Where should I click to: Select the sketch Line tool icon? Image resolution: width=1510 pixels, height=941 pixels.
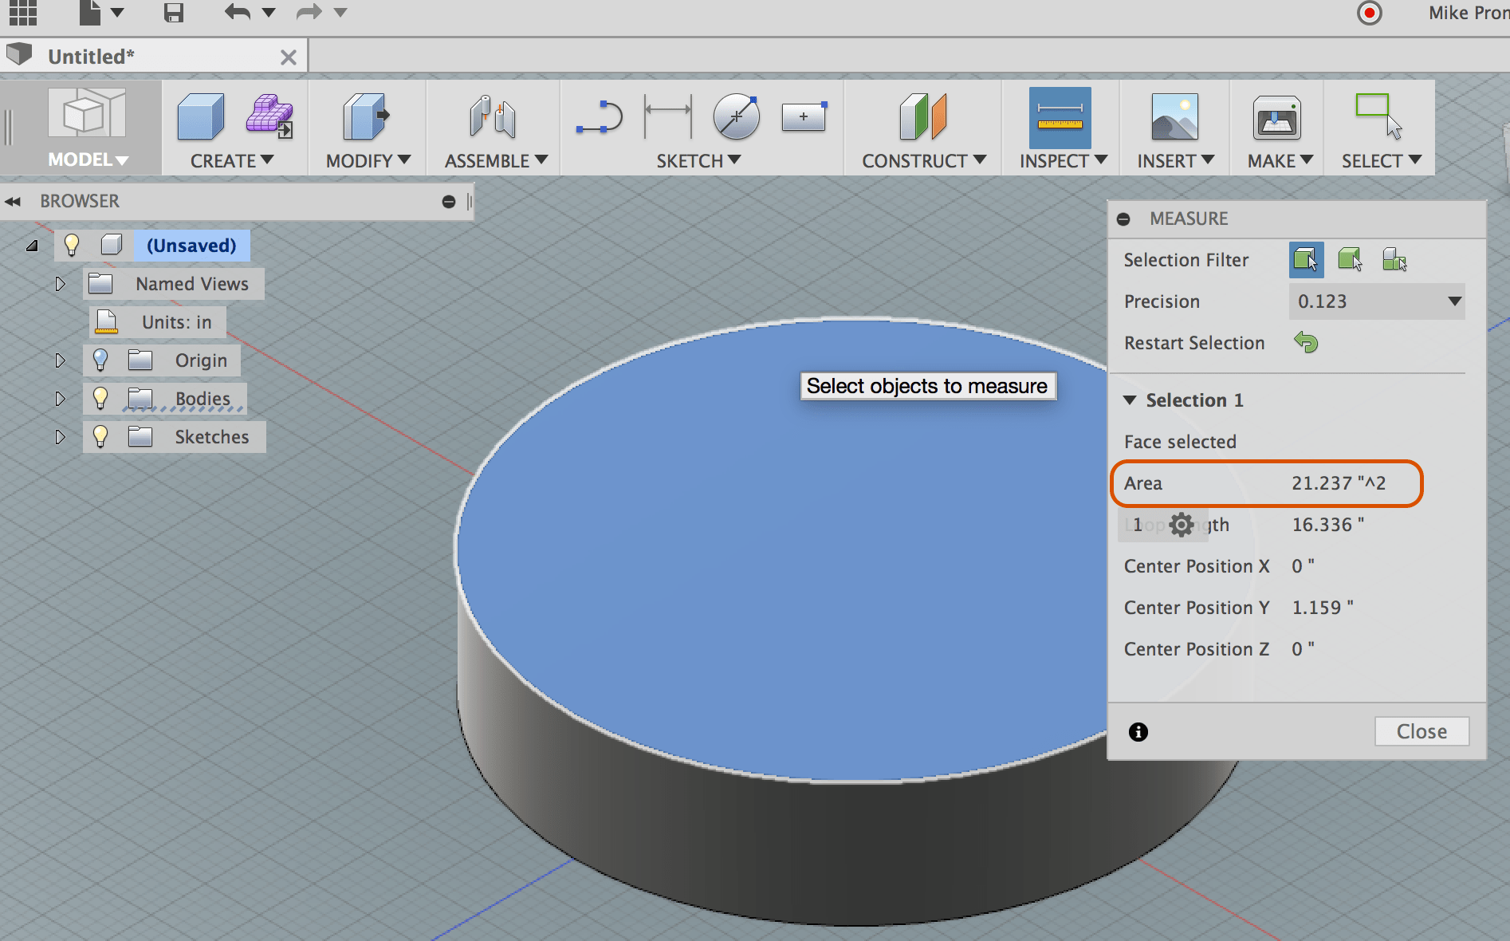600,116
